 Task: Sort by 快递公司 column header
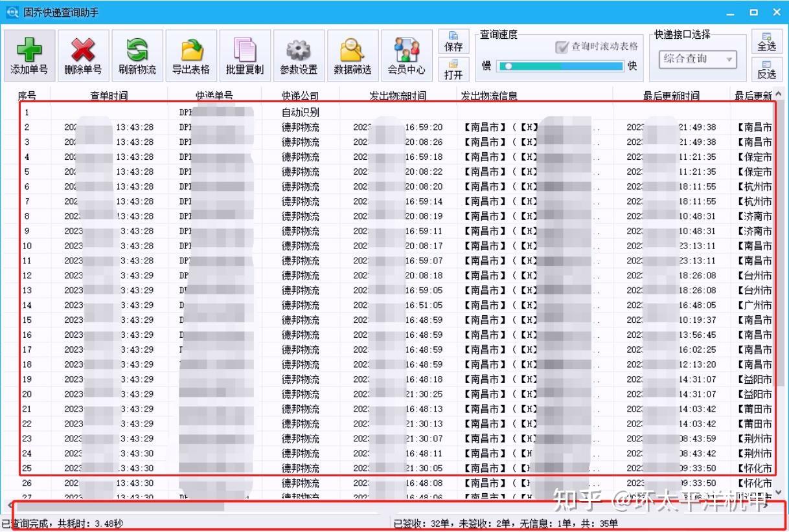click(300, 96)
